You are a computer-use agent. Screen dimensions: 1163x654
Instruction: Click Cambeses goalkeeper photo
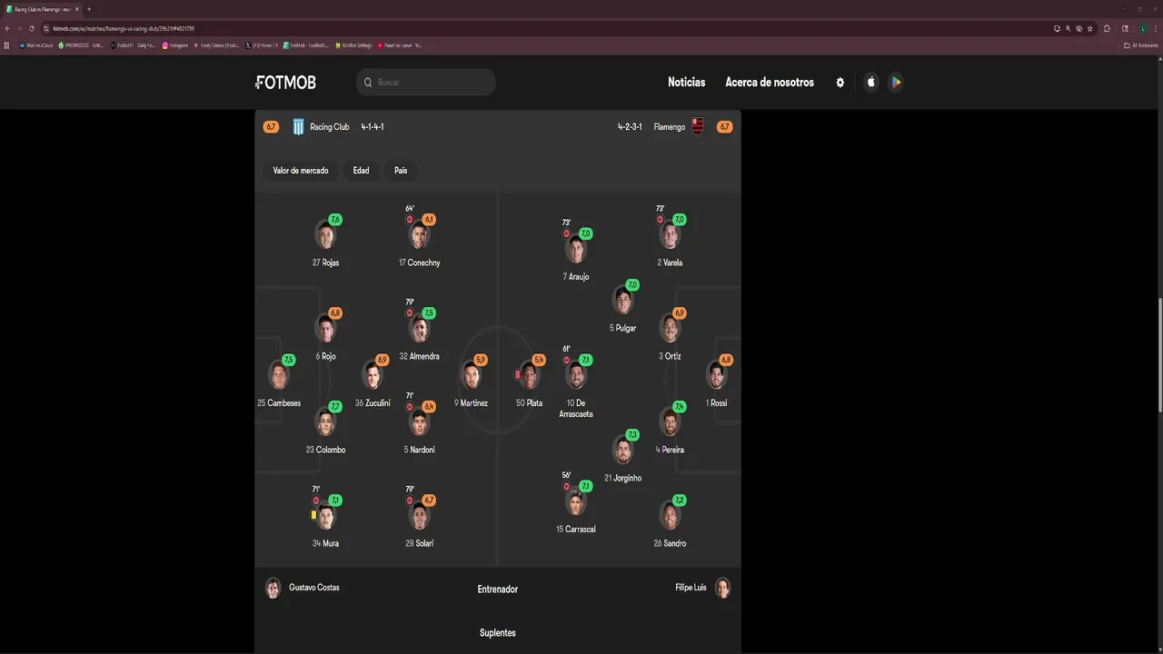(279, 376)
